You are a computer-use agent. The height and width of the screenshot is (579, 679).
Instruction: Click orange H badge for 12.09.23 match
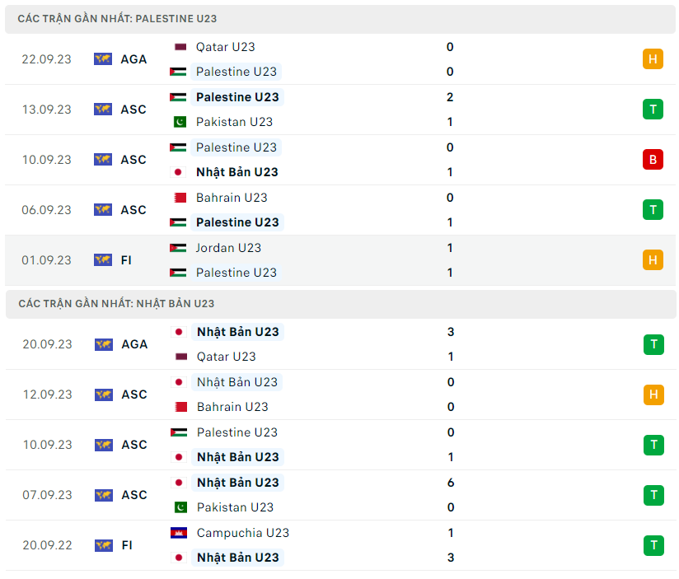click(x=653, y=395)
